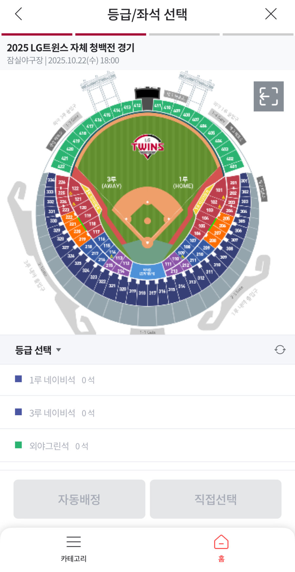This screenshot has width=295, height=572.
Task: Select the 3루 네이비석 grade row
Action: point(147,413)
